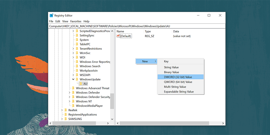Collapse the WindowsUpdate node arrow
The width and height of the screenshot is (270, 135).
(73, 79)
